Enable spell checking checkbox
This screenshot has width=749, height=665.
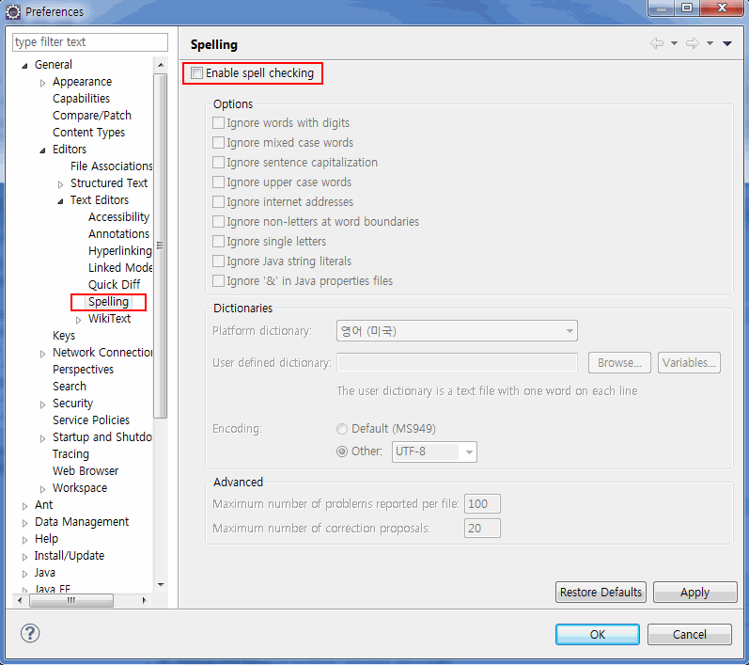click(196, 73)
